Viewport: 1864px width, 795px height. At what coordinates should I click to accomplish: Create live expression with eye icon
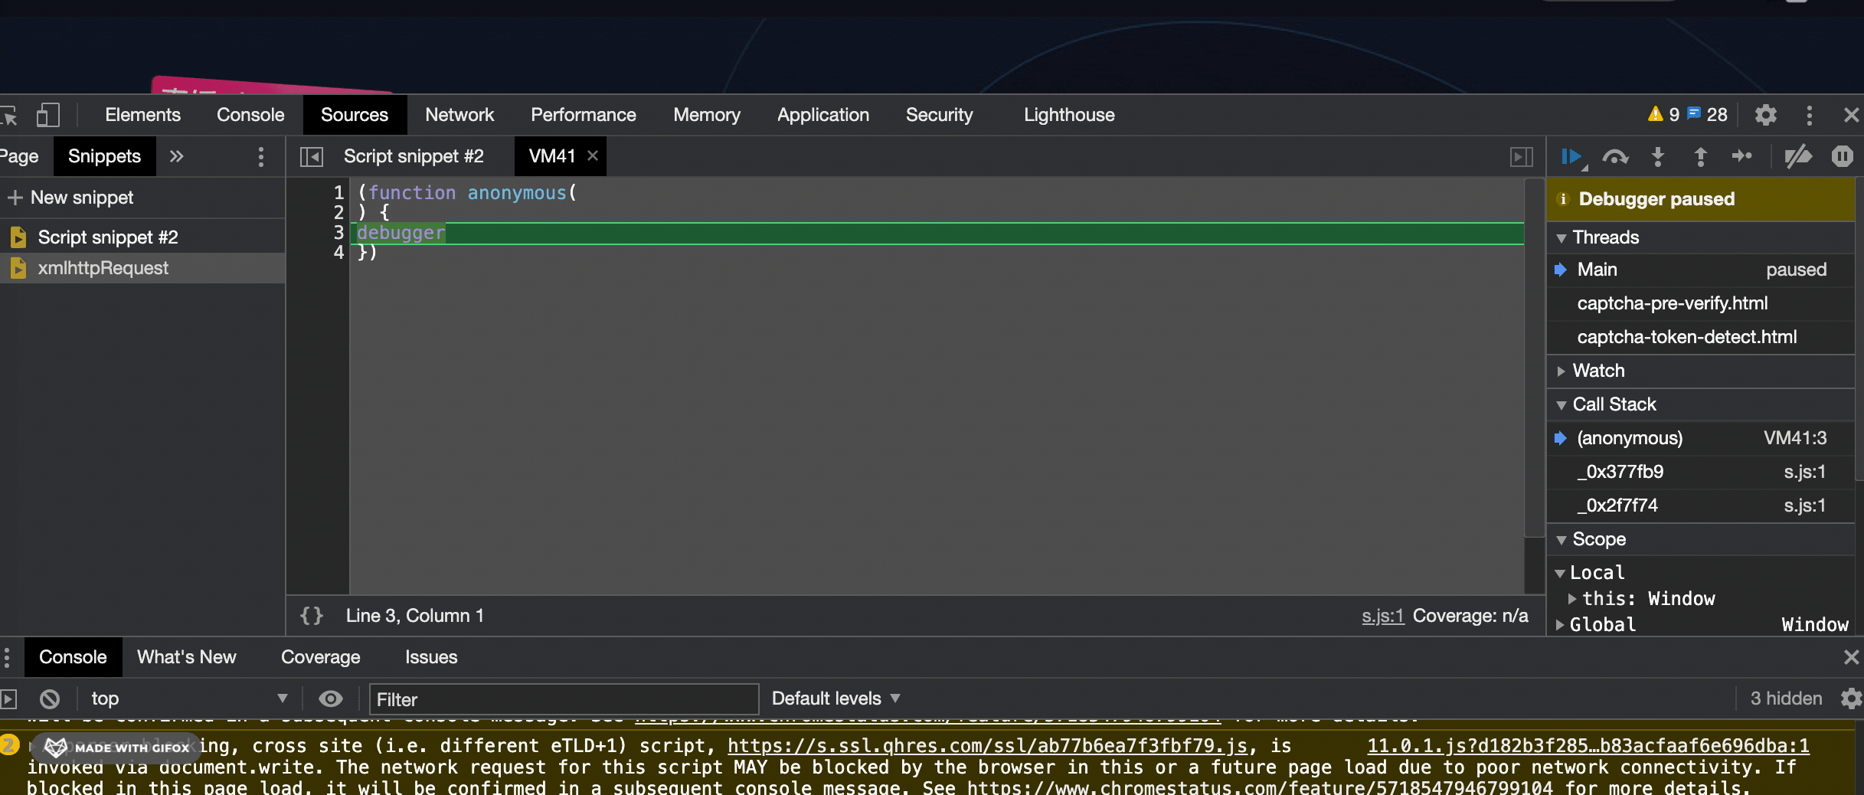(331, 698)
